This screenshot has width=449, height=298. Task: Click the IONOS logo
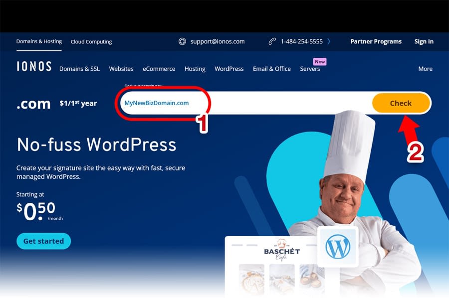pos(34,66)
